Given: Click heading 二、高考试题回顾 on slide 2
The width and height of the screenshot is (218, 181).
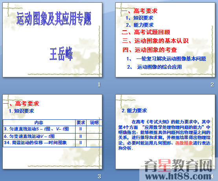Looking at the screenshot, I should pyautogui.click(x=146, y=32).
